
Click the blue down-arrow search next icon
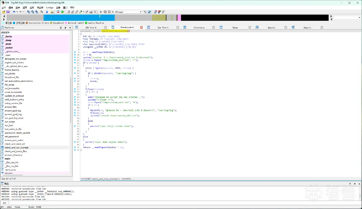[x=47, y=12]
